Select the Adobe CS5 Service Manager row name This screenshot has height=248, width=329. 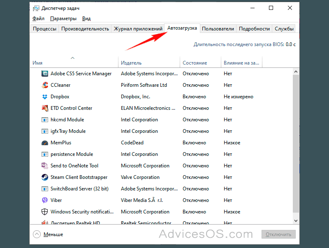(x=81, y=74)
